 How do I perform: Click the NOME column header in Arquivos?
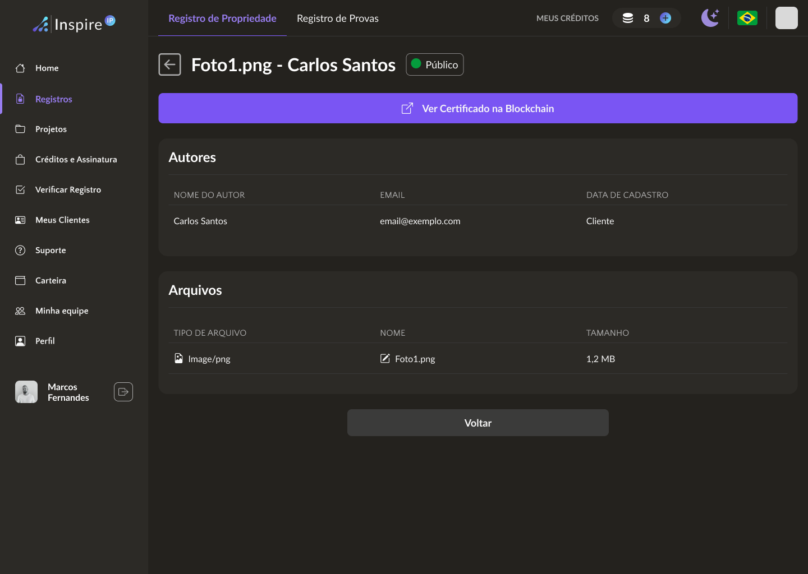[393, 332]
